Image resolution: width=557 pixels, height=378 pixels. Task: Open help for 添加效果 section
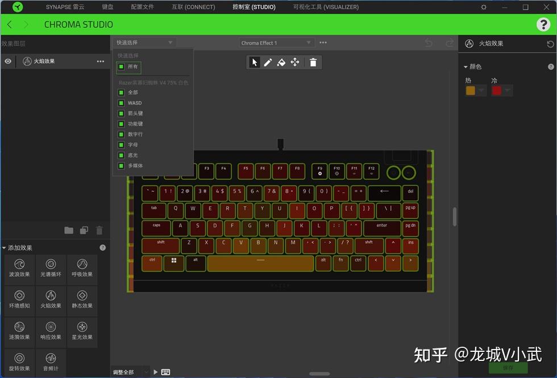[x=103, y=248]
